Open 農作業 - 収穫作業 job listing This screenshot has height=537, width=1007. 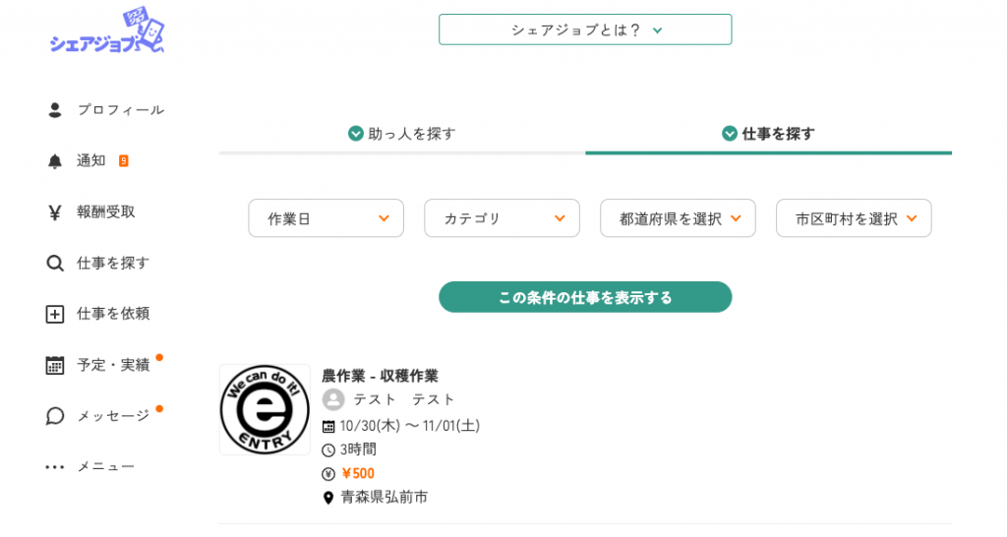tap(380, 376)
